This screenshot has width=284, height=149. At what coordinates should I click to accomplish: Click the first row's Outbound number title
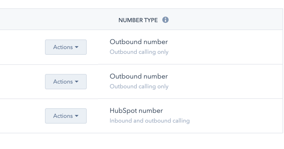pyautogui.click(x=139, y=42)
